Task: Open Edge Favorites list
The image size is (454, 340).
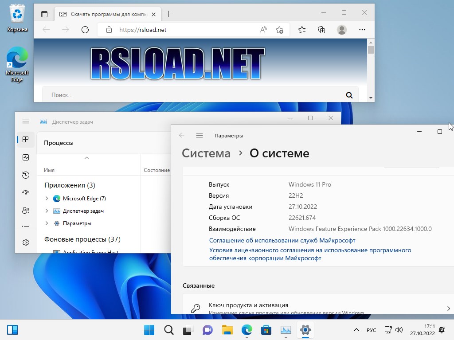Action: [x=301, y=30]
